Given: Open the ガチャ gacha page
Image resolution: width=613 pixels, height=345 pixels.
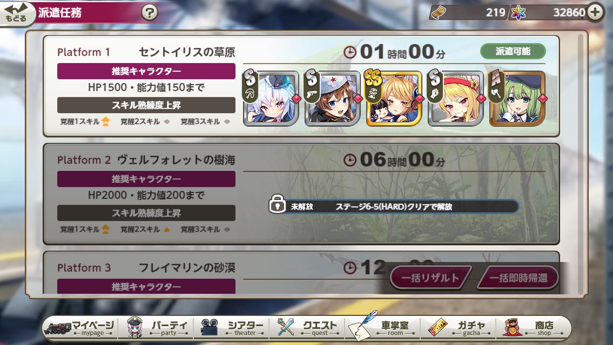Looking at the screenshot, I should pos(460,327).
